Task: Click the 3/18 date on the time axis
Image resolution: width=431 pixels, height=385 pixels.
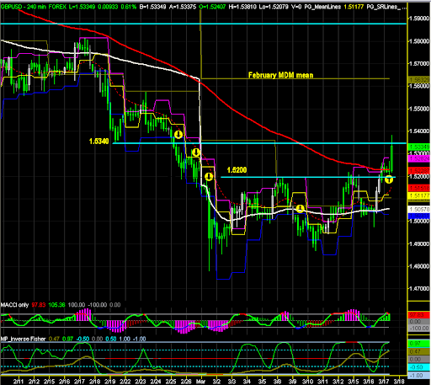Action: click(398, 382)
